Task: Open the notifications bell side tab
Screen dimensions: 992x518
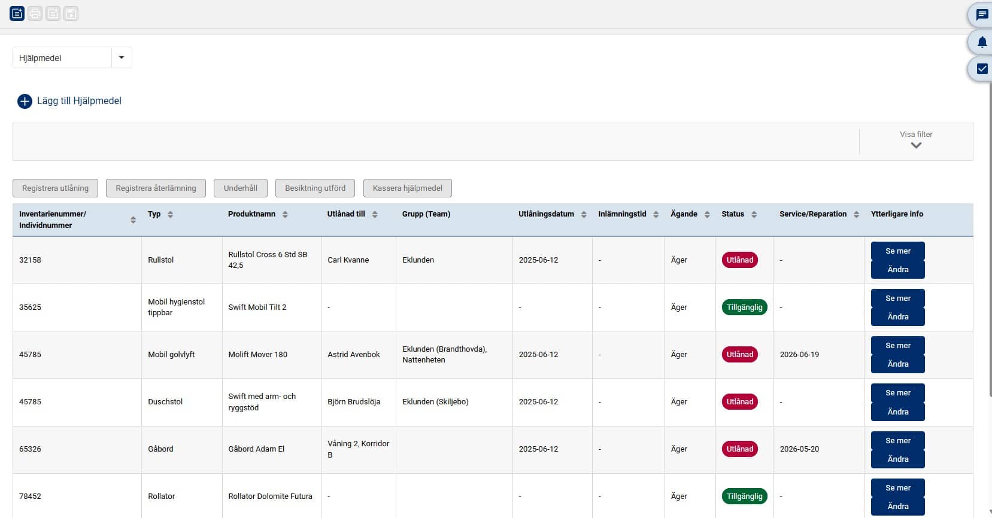Action: pos(982,42)
